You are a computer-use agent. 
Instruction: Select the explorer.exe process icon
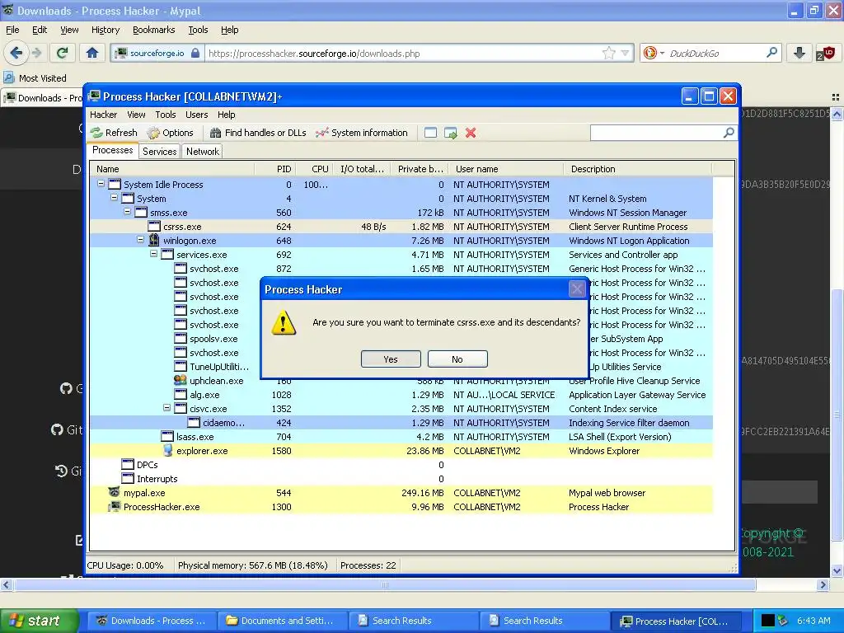167,451
